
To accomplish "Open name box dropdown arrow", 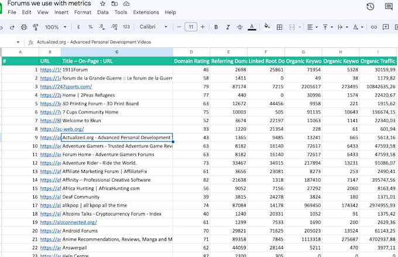I will [x=18, y=42].
